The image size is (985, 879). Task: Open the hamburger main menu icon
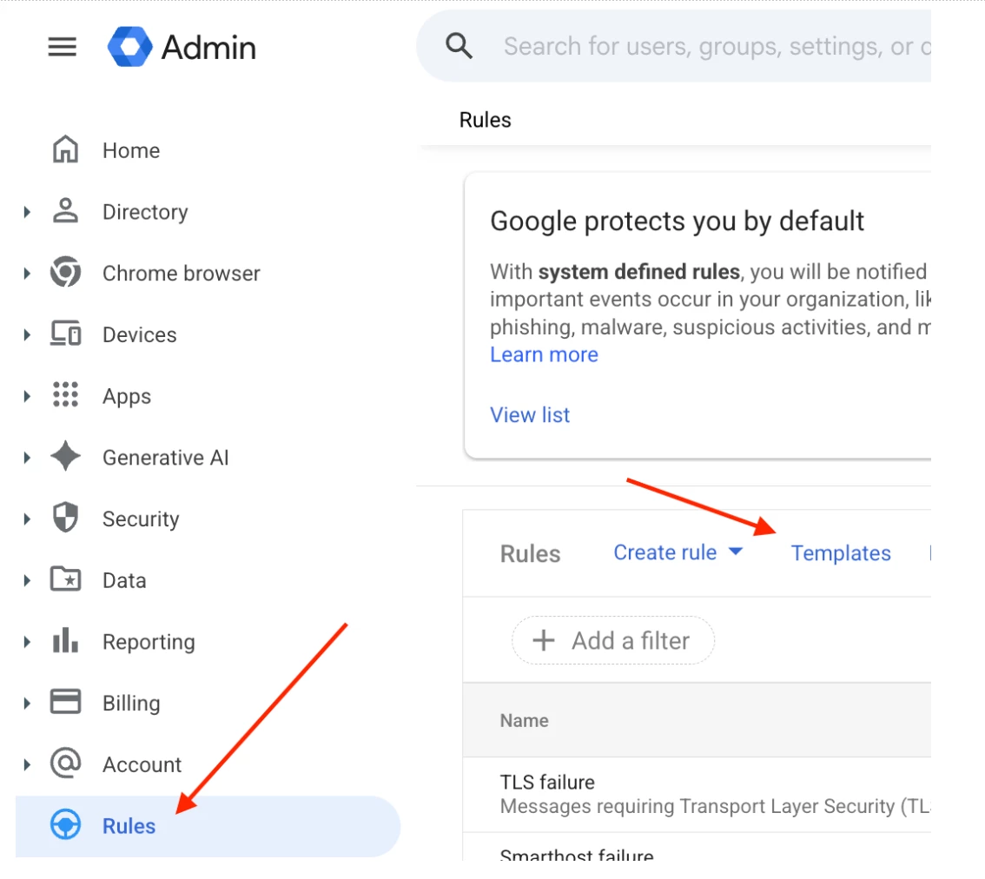(x=63, y=47)
